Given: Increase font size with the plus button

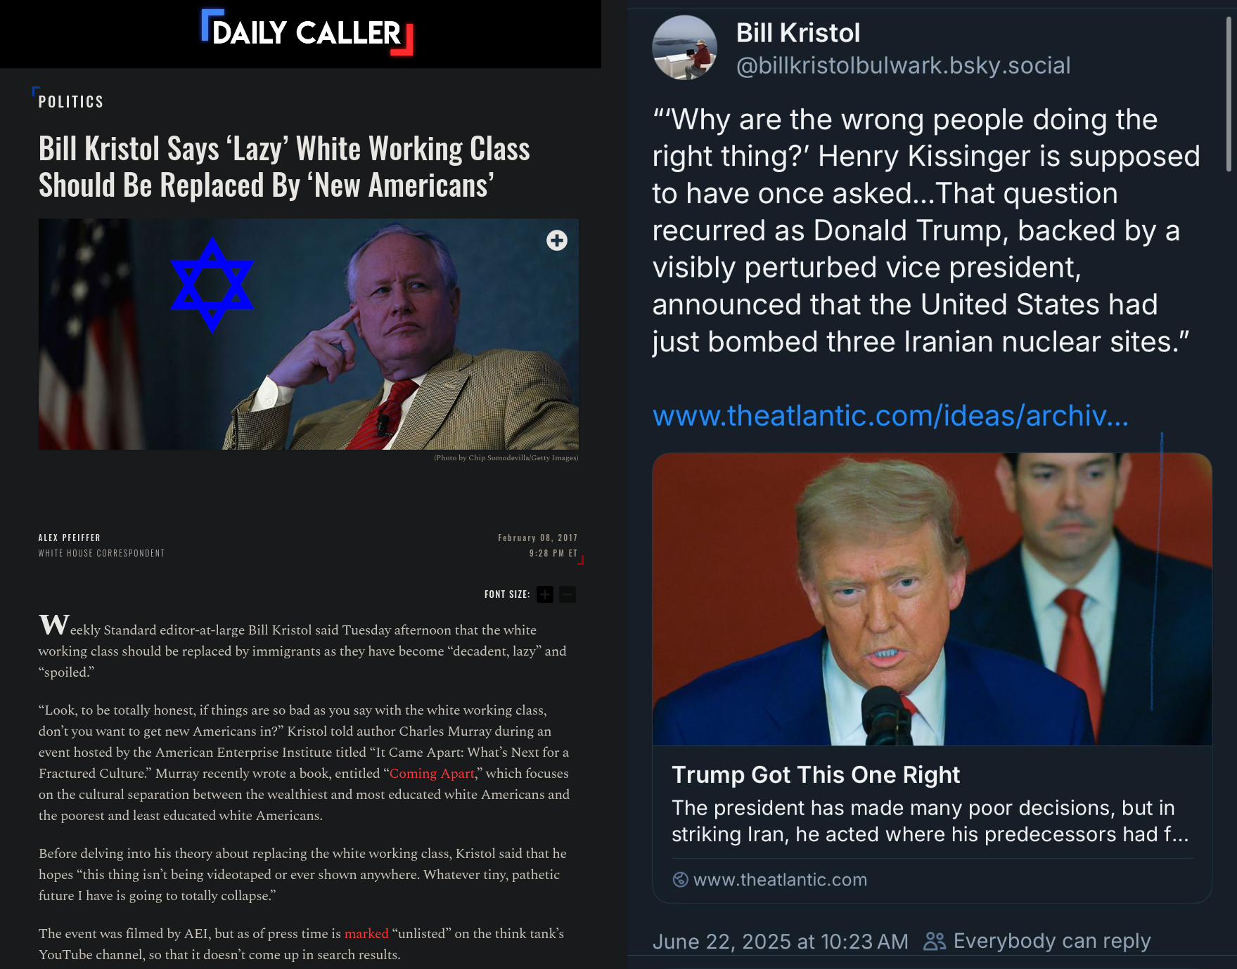Looking at the screenshot, I should pyautogui.click(x=545, y=594).
